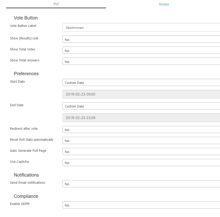Click the Preferences section heading

(26, 74)
